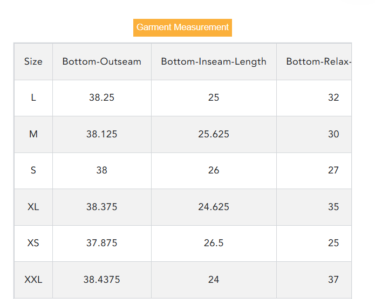This screenshot has height=299, width=375.
Task: Select size XL row label
Action: [33, 207]
